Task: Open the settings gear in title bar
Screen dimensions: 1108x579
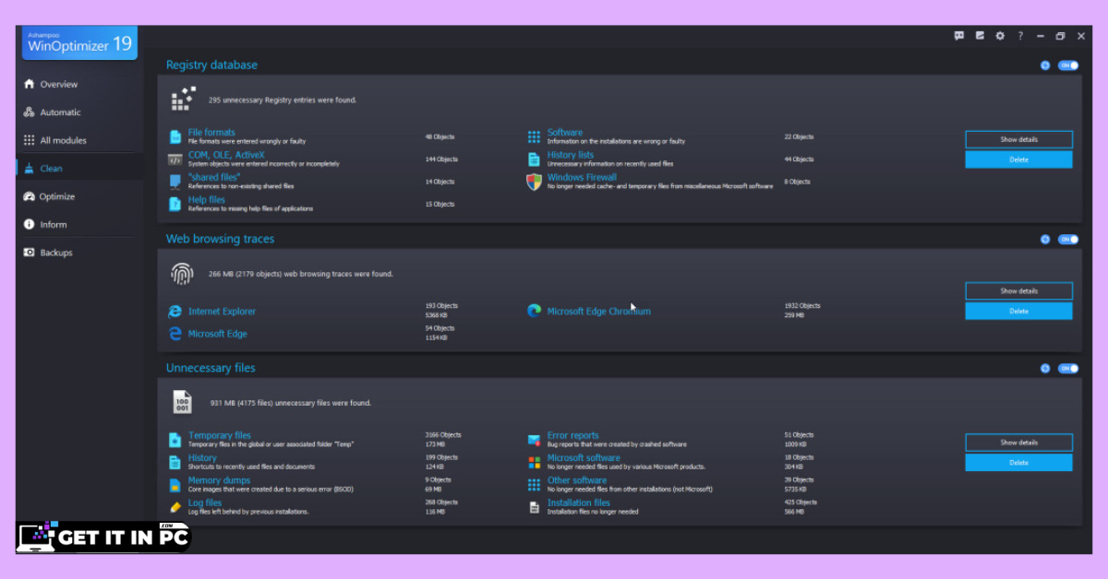Action: pyautogui.click(x=1000, y=36)
